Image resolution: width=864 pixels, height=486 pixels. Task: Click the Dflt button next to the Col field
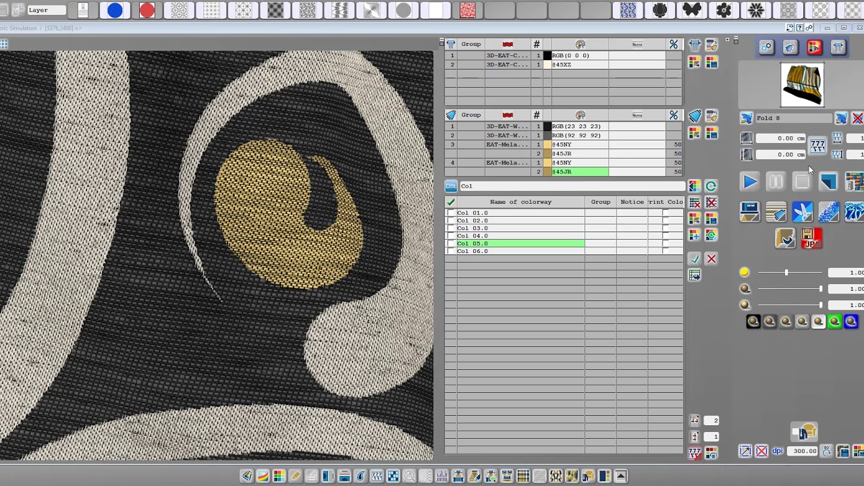click(451, 186)
